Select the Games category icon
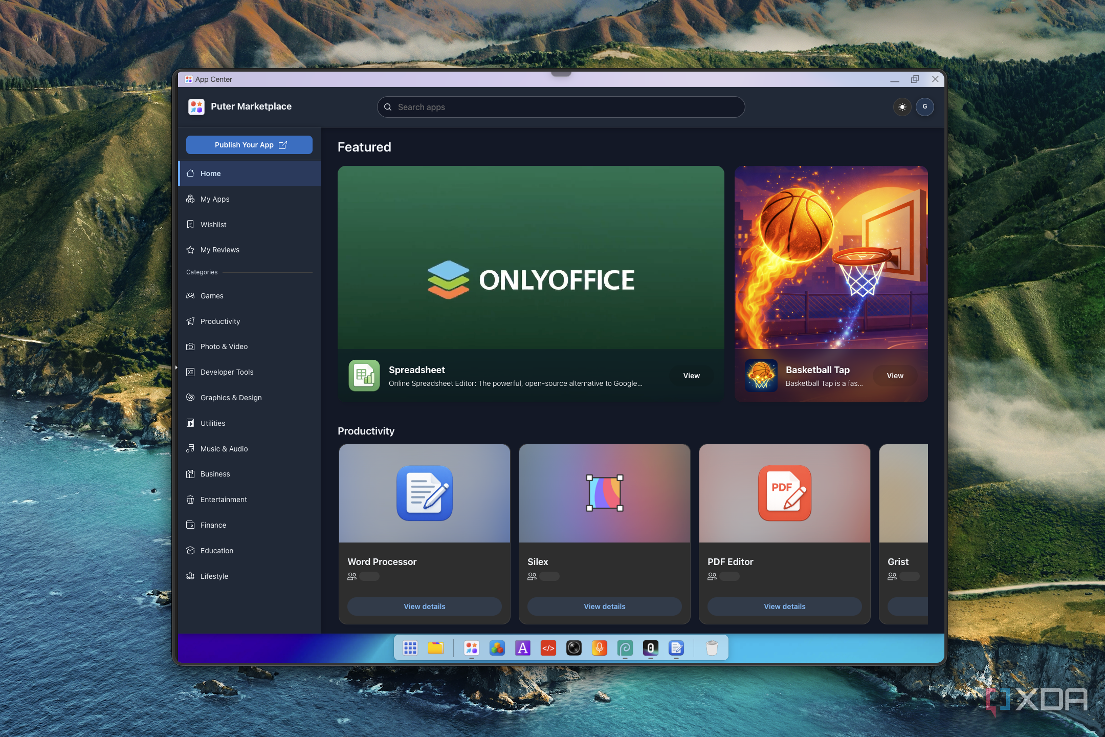The height and width of the screenshot is (737, 1105). [190, 296]
